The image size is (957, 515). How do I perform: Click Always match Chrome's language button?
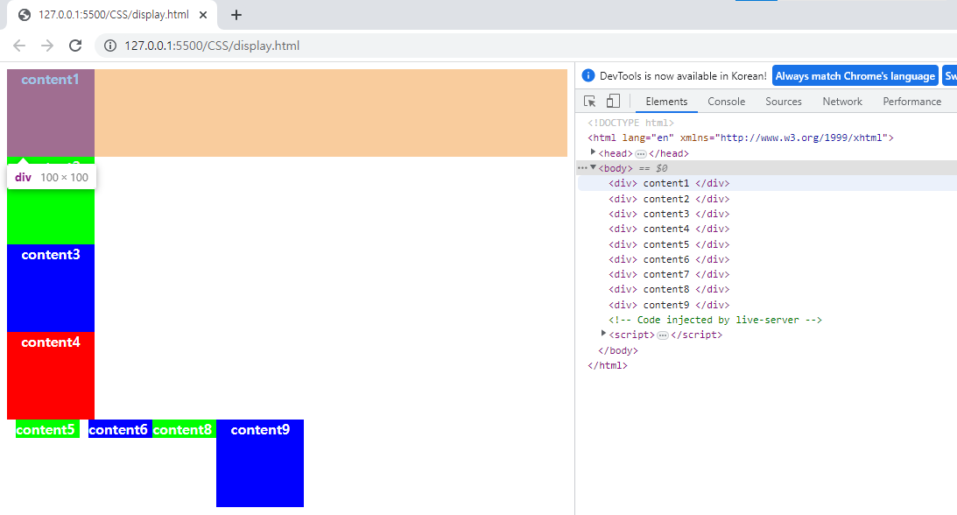pyautogui.click(x=855, y=75)
